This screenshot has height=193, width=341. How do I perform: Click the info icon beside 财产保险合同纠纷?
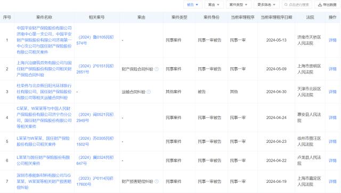[157, 69]
